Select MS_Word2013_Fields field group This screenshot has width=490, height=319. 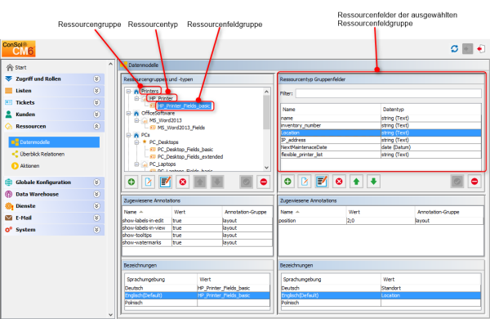coord(181,128)
